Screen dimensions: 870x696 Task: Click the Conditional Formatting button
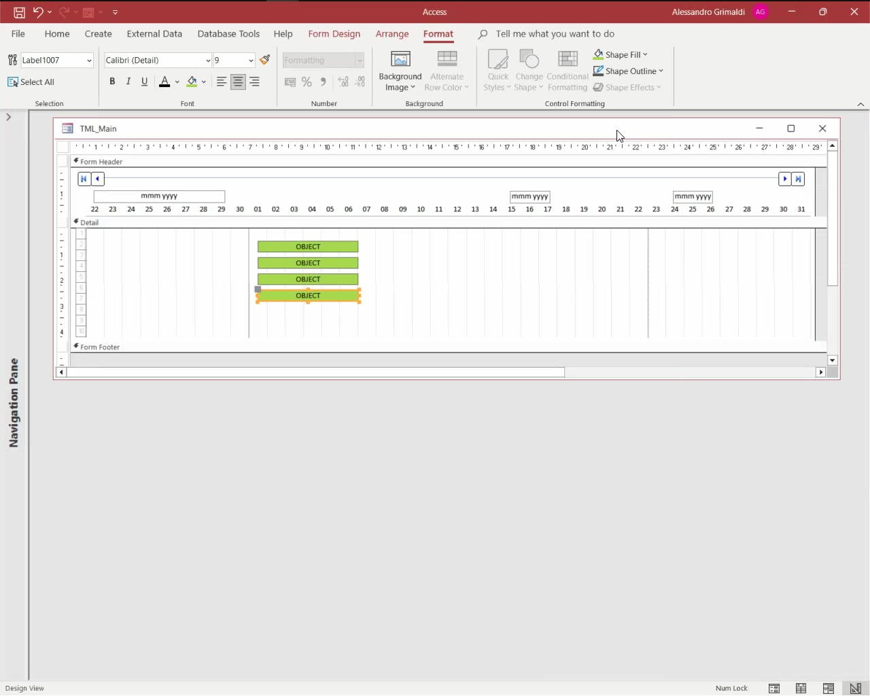click(x=568, y=70)
